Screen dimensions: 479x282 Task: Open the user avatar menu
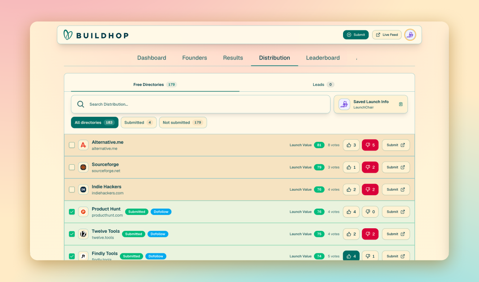[410, 35]
